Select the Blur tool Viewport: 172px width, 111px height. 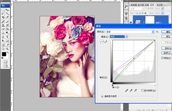[3, 33]
